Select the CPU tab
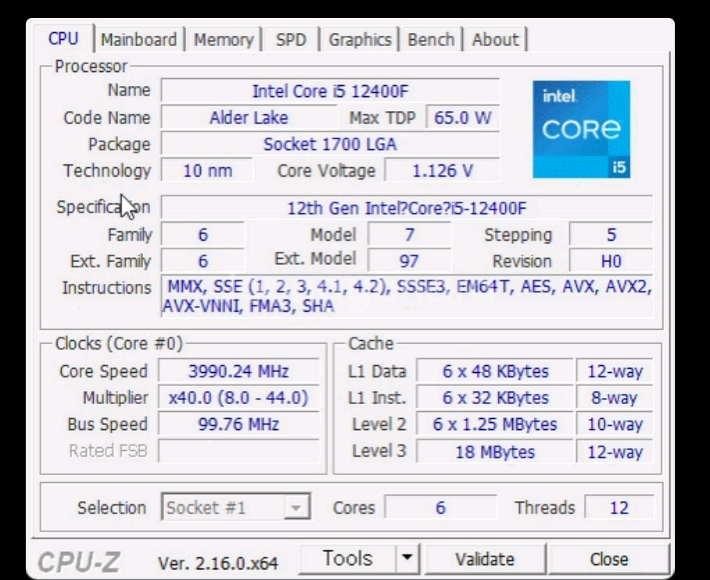Screen dimensions: 710x580 [63, 39]
